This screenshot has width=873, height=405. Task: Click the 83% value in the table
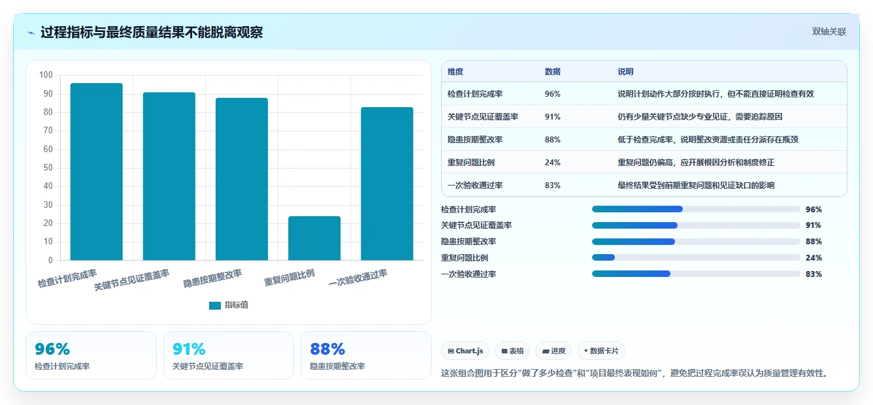552,186
